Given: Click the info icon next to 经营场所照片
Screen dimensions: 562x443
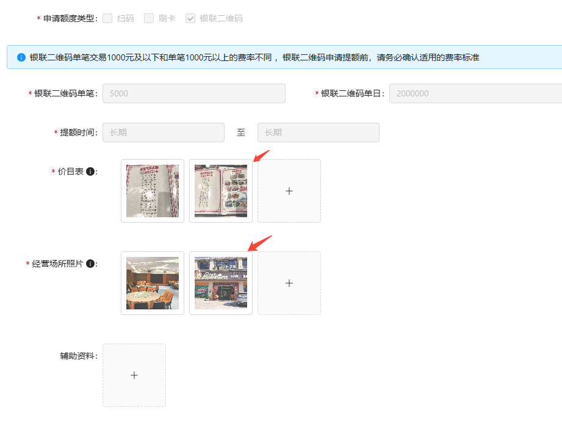Looking at the screenshot, I should point(90,264).
